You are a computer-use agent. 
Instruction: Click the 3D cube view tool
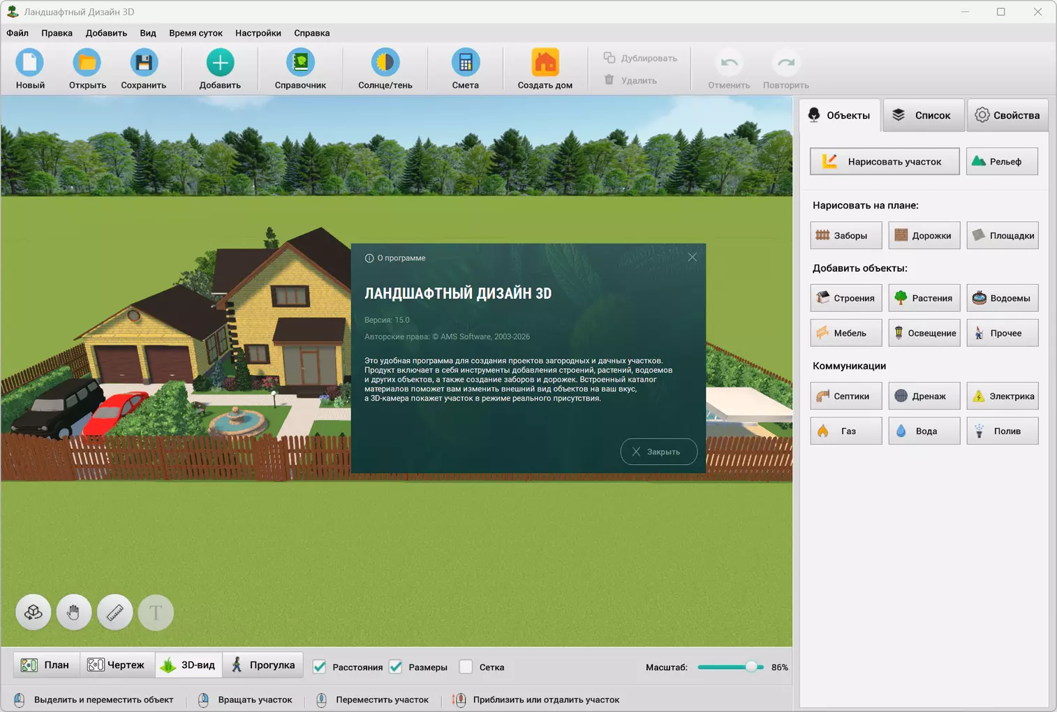[x=34, y=612]
